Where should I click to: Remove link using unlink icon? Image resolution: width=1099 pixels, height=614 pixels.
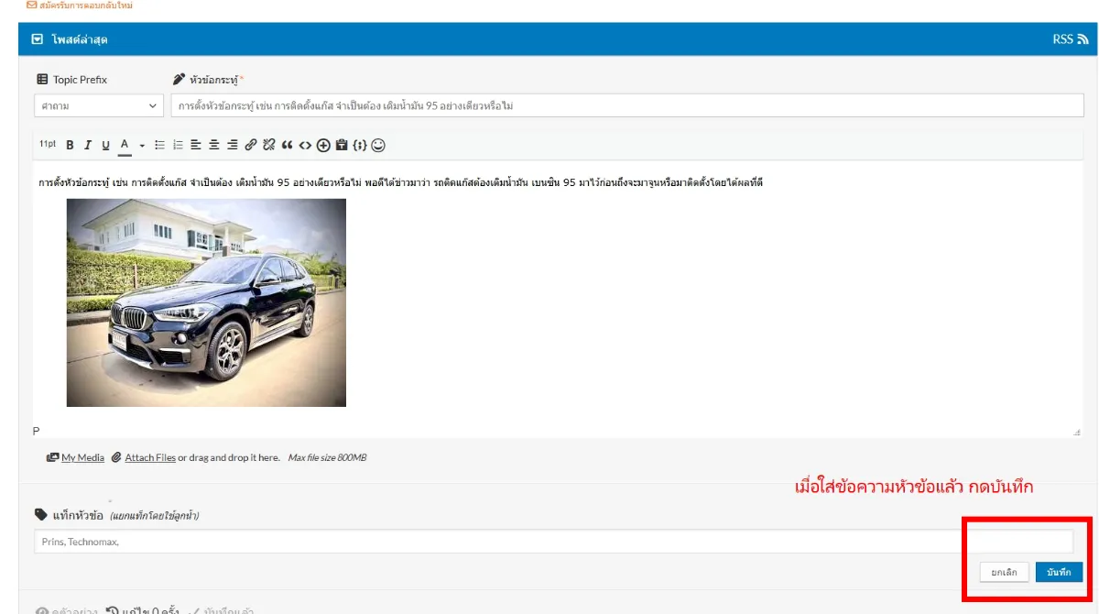coord(268,145)
